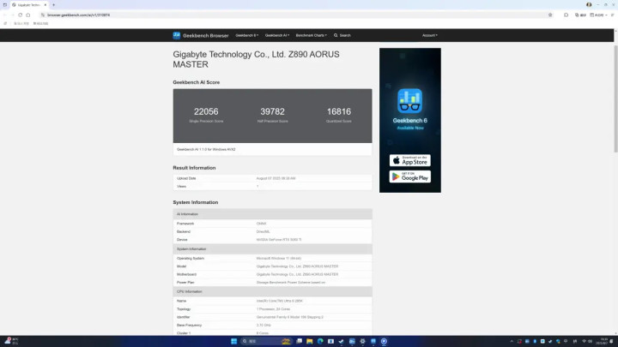Open the Account dropdown menu

[430, 35]
